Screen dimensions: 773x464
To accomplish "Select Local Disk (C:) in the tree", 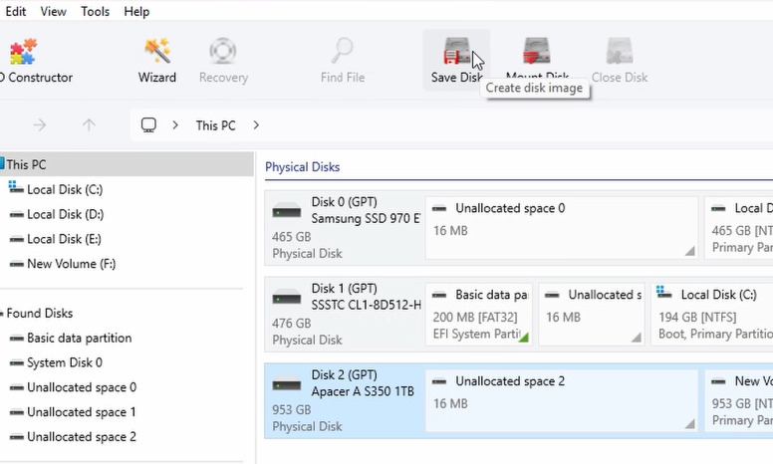I will coord(65,189).
